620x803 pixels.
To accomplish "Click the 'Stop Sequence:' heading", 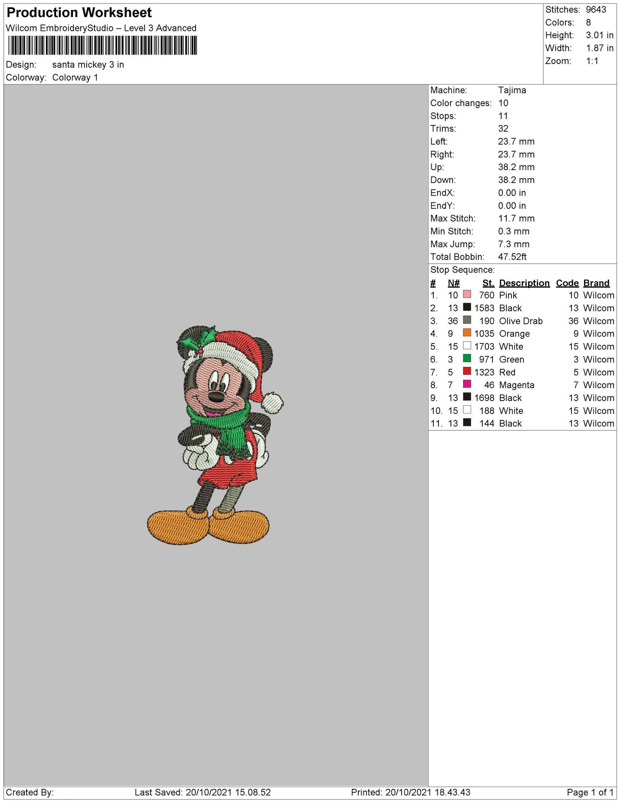I will [463, 270].
